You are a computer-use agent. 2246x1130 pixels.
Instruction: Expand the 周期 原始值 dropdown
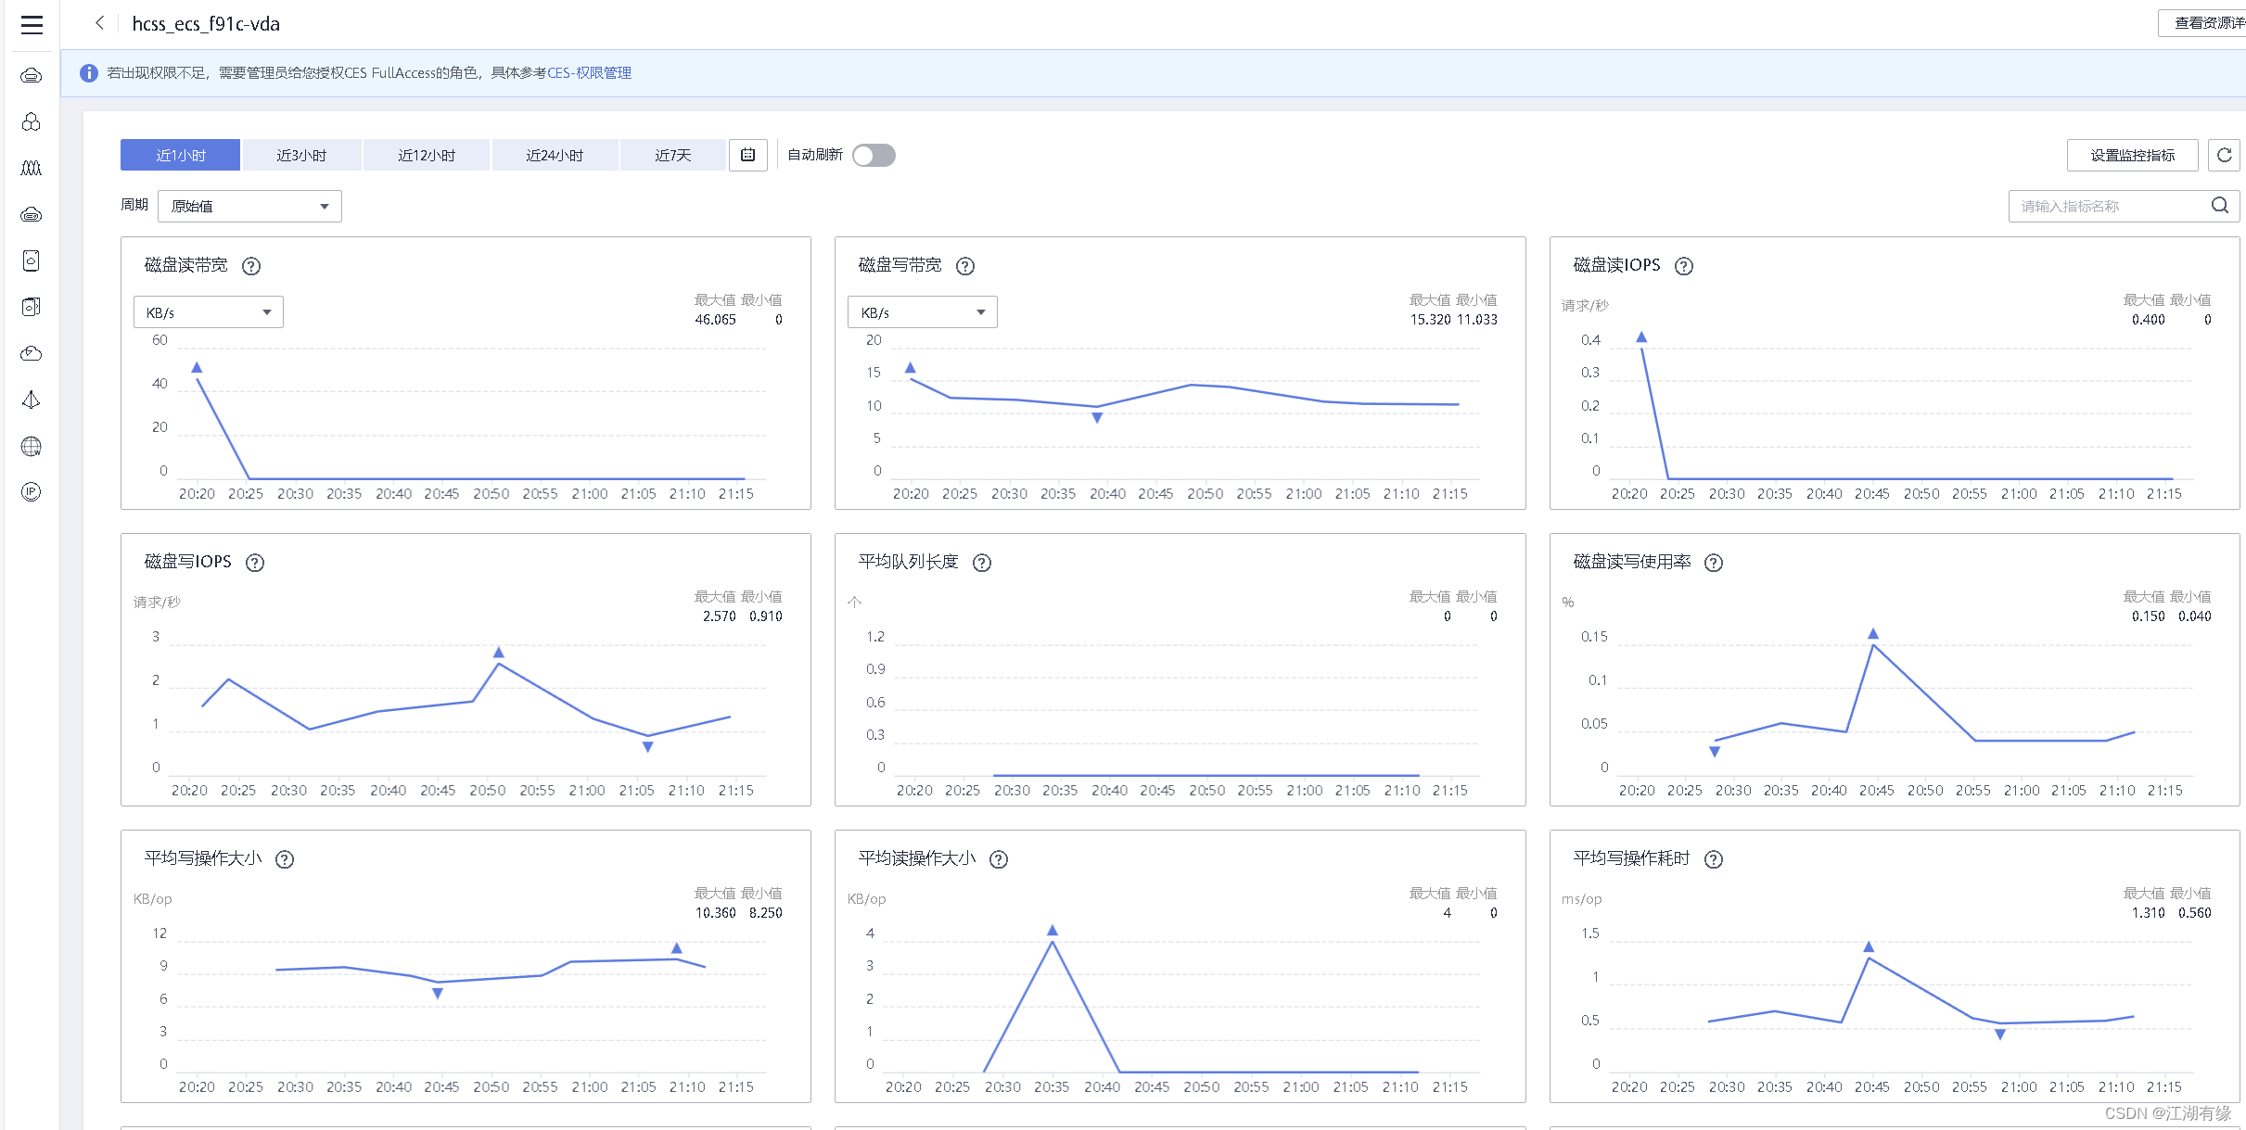[249, 206]
